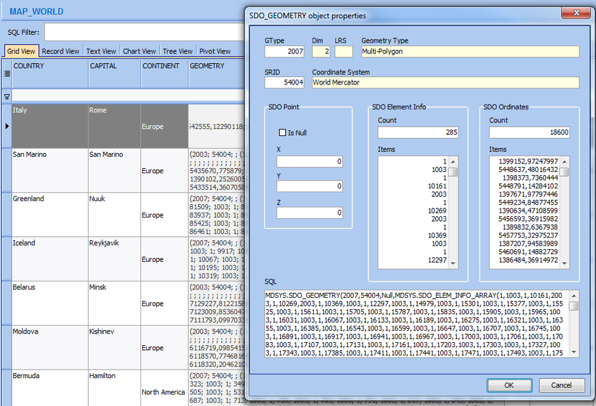Screen dimensions: 596x406
Task: Click the Cancel button in the dialog
Action: [561, 385]
